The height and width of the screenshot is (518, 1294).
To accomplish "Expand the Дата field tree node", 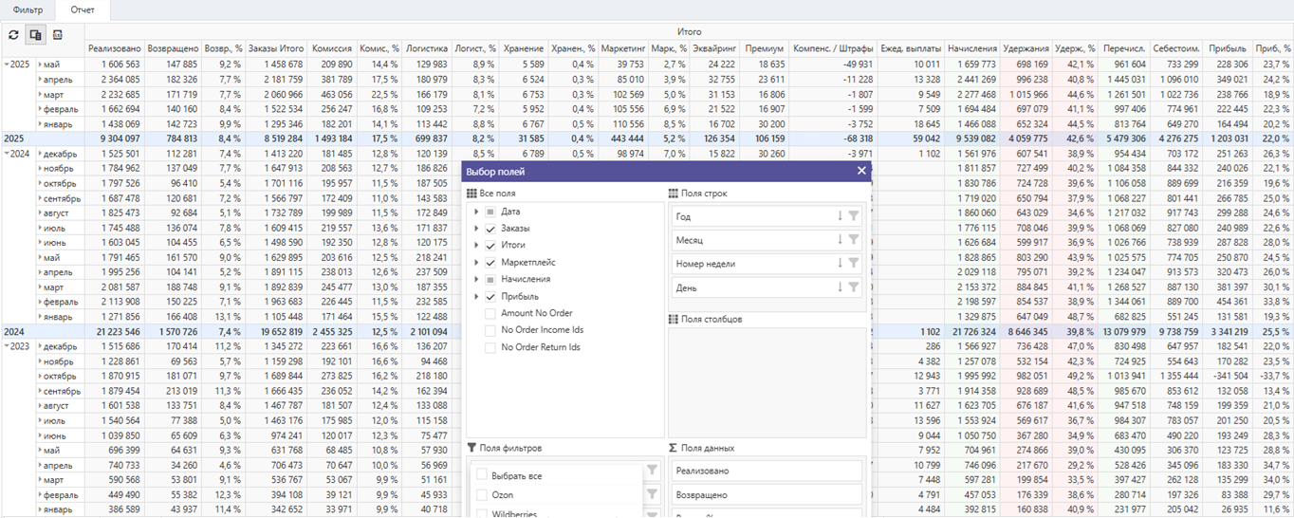I will coord(476,212).
